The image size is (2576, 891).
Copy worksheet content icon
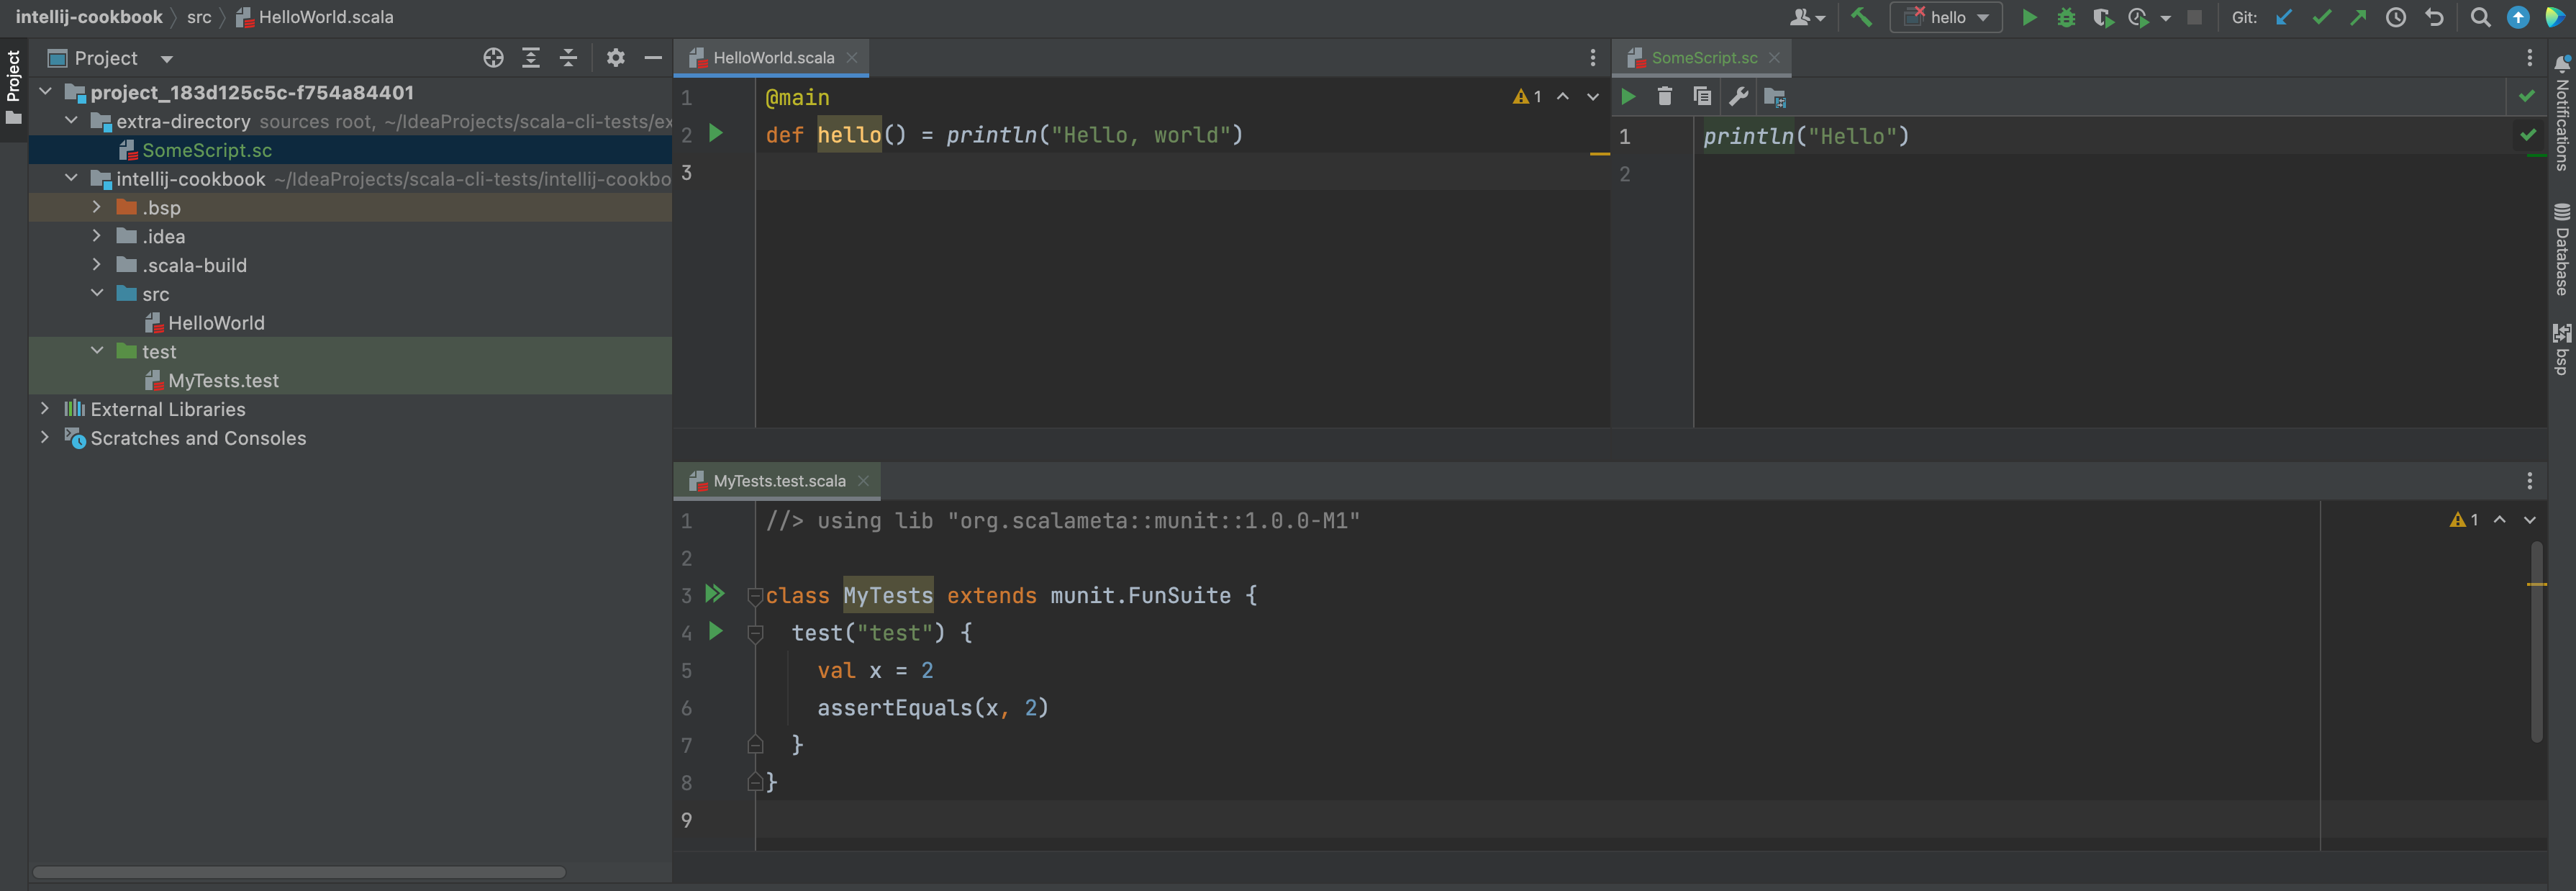[x=1702, y=97]
